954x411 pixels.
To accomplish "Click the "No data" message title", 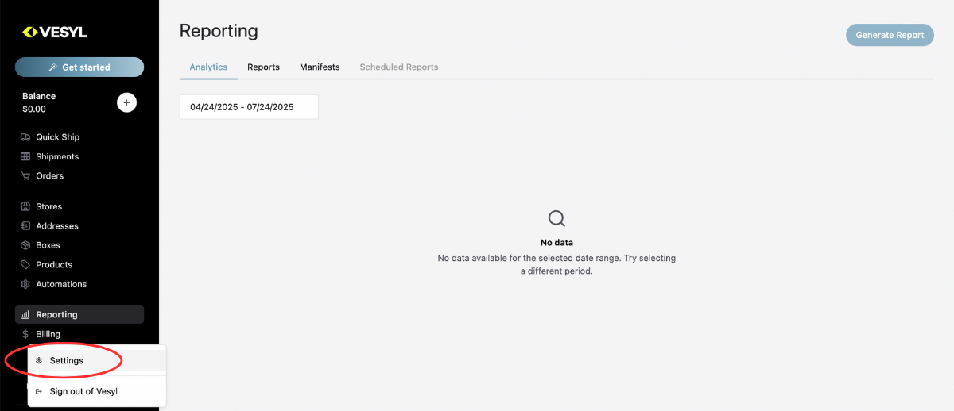I will tap(556, 243).
